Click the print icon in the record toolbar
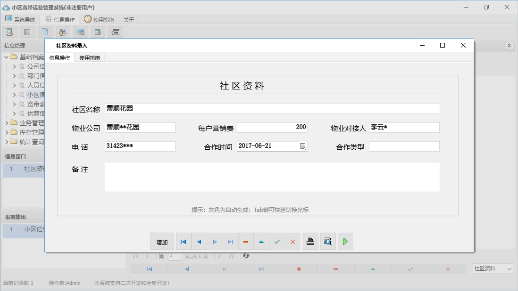 coord(310,241)
